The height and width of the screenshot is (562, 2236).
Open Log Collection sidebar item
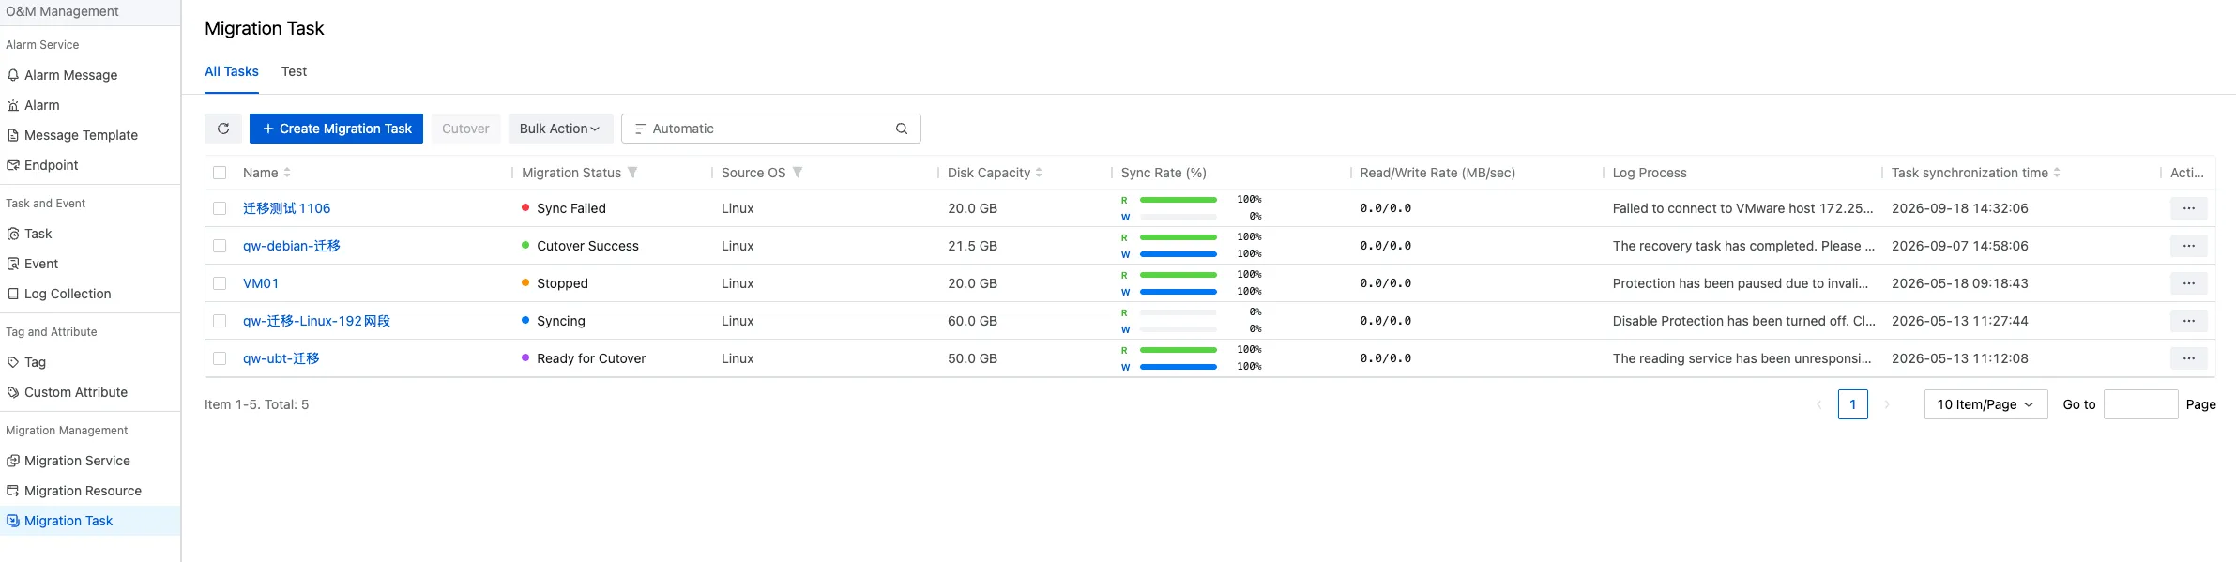point(90,294)
